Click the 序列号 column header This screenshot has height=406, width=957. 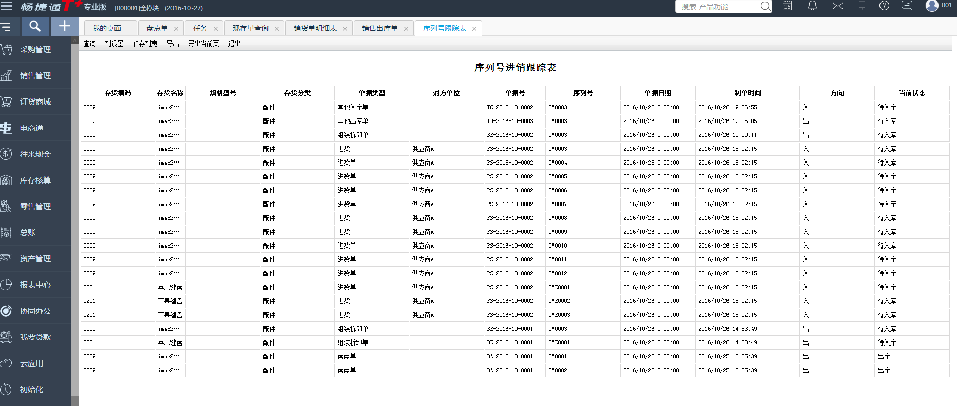coord(583,93)
